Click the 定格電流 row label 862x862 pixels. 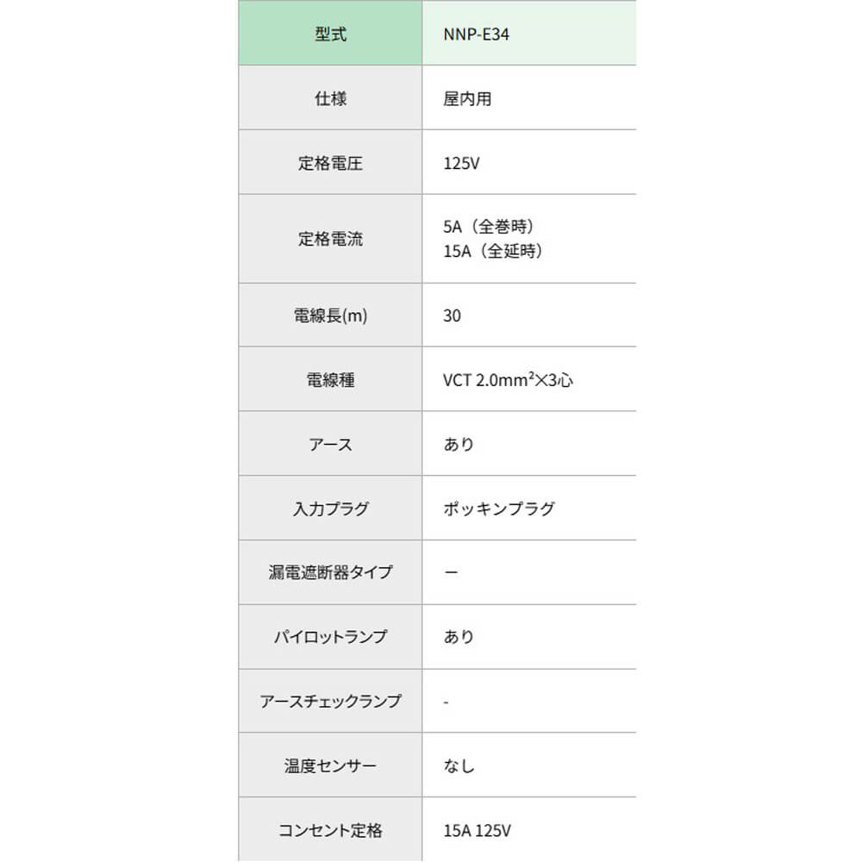(x=330, y=239)
